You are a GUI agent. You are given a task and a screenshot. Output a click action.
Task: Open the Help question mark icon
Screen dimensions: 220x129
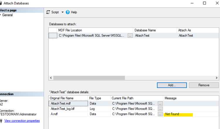click(68, 12)
